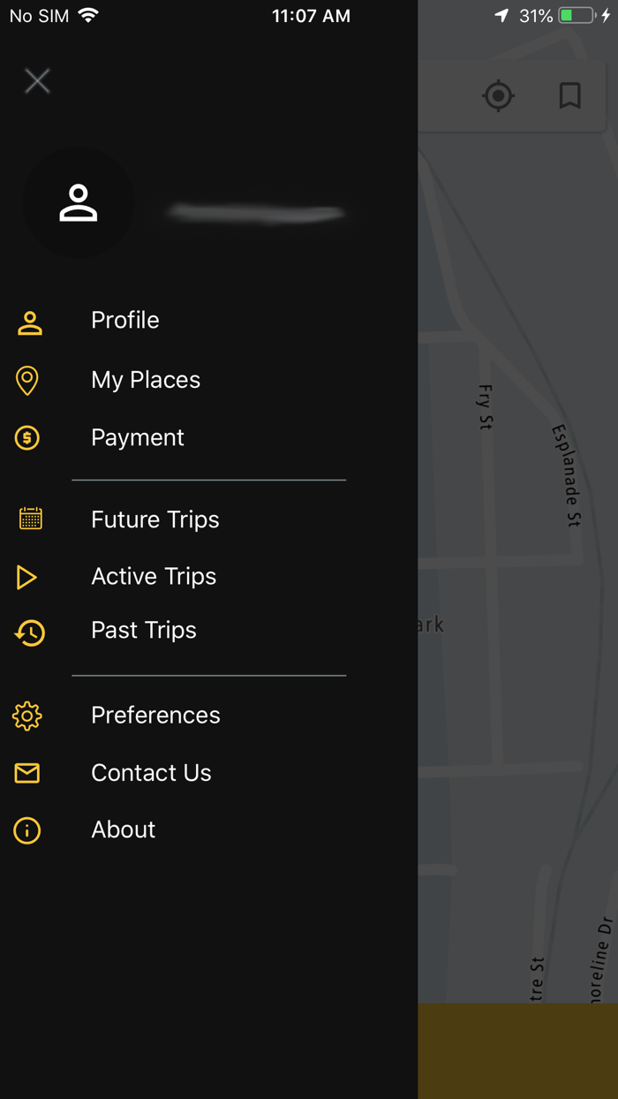Image resolution: width=618 pixels, height=1099 pixels.
Task: Select the Profile person icon
Action: [x=27, y=324]
